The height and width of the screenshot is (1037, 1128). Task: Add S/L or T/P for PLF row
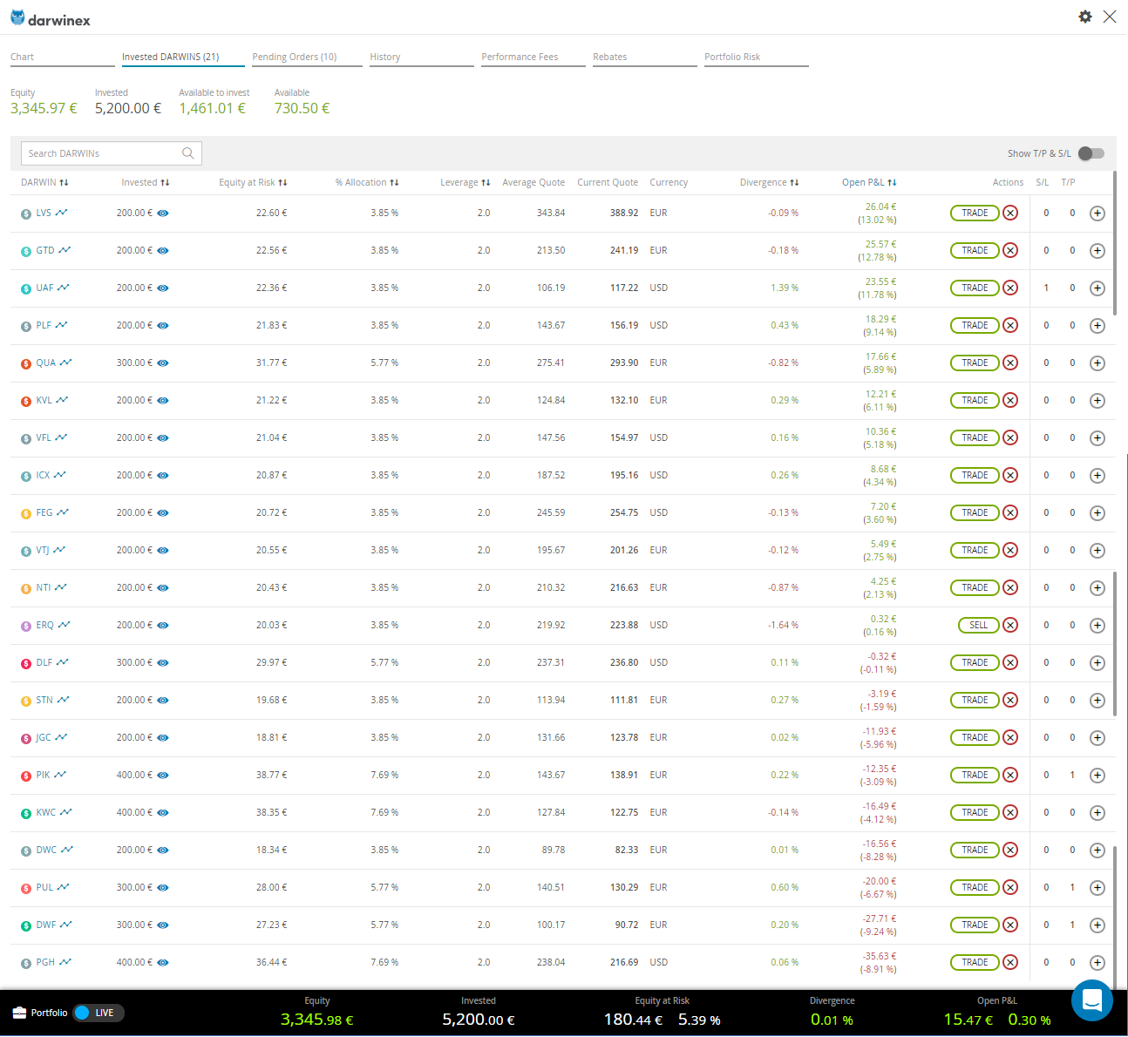(1097, 326)
